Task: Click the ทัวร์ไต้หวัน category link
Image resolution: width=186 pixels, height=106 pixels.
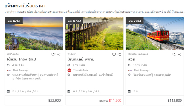Action: [x=13, y=54]
